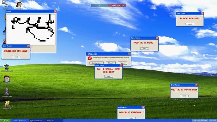Click Agree on the Block Pop-ups popup

tap(190, 24)
